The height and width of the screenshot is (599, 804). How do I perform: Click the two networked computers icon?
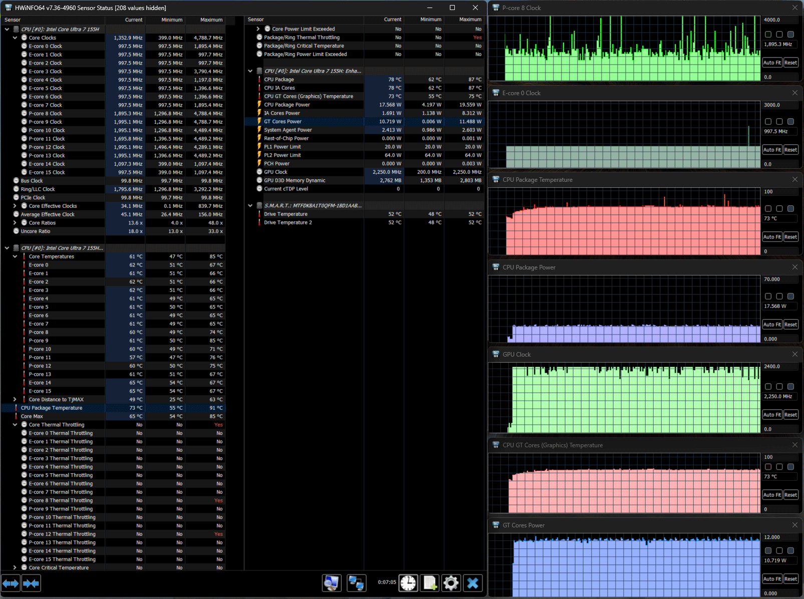[x=356, y=583]
